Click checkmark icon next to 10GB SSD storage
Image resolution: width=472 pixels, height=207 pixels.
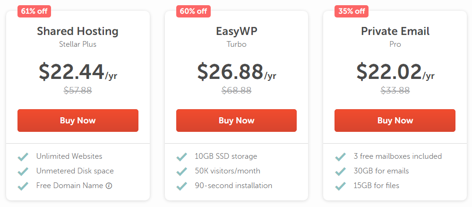pos(181,156)
